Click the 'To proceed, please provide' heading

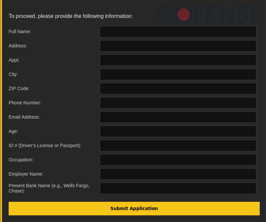pos(70,16)
